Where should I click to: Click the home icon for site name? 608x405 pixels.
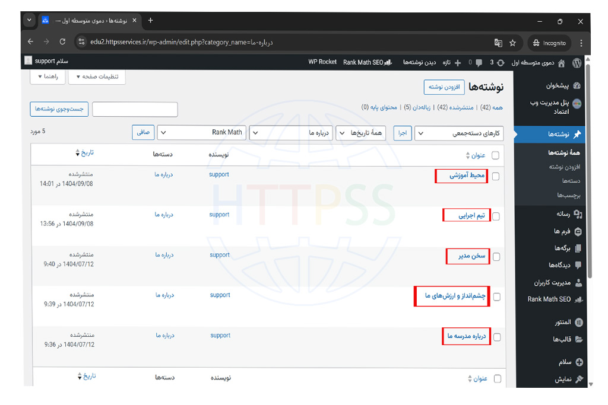(x=561, y=62)
